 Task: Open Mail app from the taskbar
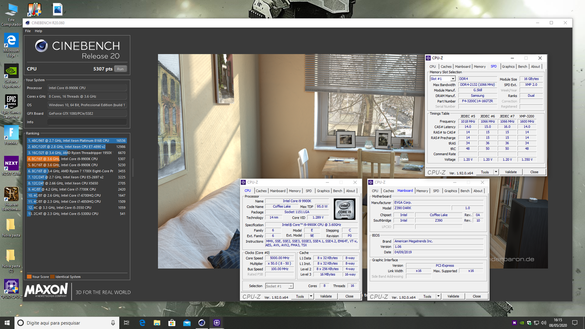tap(187, 323)
